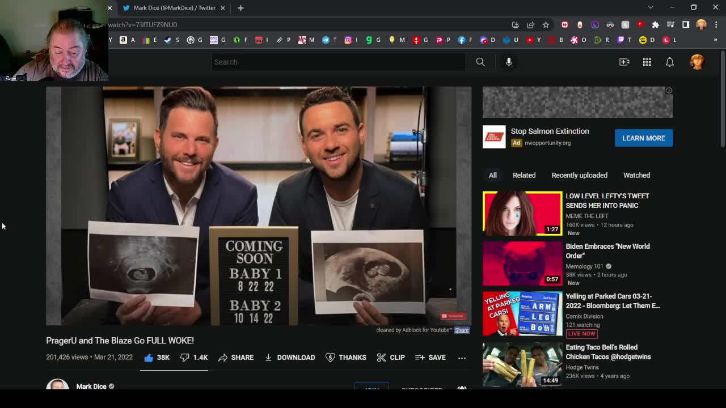Start voice search with the microphone icon

509,62
